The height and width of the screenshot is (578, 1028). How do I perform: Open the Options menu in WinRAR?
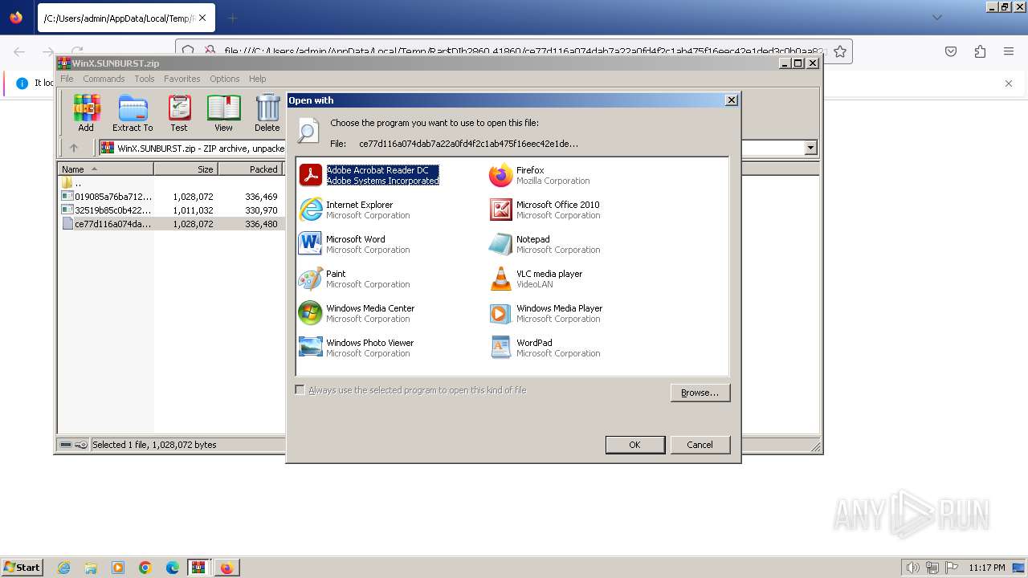click(x=225, y=79)
